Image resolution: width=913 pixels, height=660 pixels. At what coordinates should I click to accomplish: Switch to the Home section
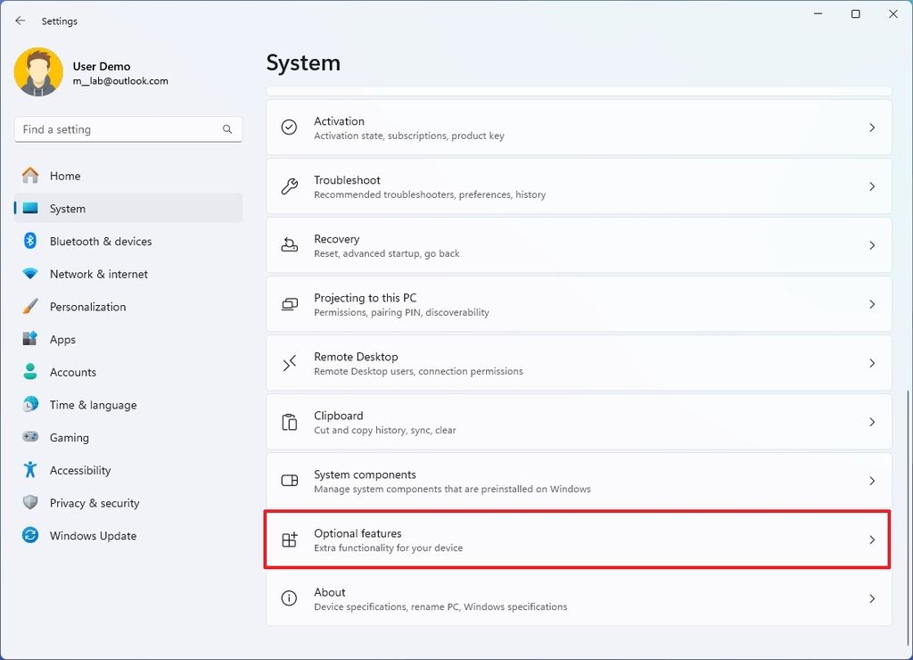click(65, 176)
